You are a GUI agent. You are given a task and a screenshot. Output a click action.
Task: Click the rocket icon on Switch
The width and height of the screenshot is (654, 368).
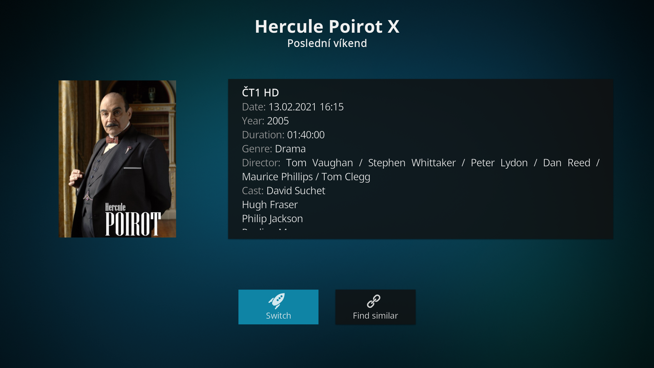click(277, 301)
